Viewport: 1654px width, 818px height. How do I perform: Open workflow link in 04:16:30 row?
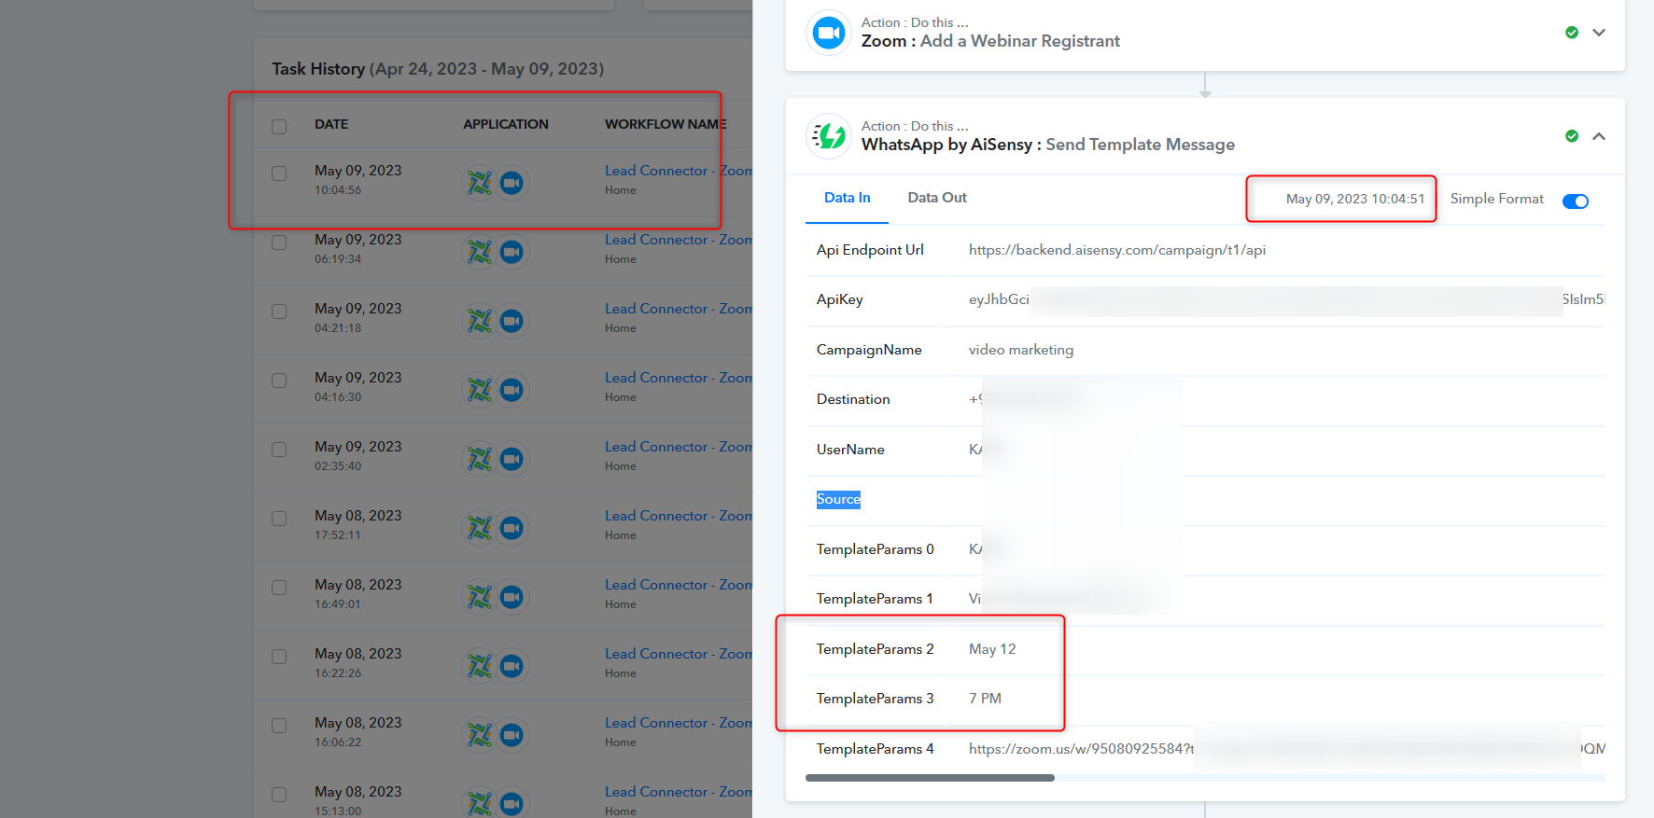click(679, 378)
